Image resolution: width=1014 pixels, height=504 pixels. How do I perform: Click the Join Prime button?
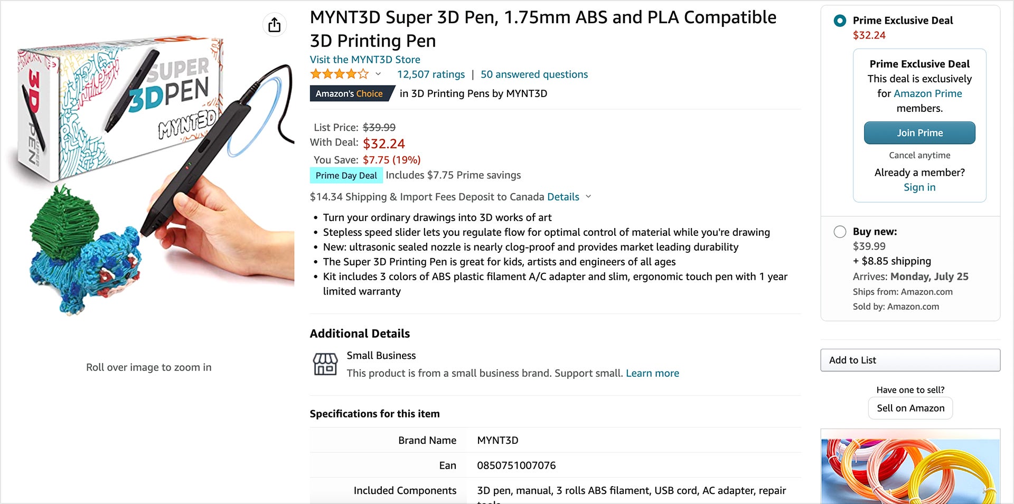click(919, 133)
